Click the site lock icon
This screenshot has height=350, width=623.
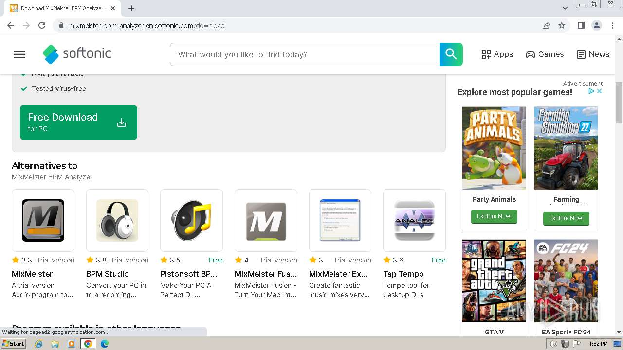[61, 26]
